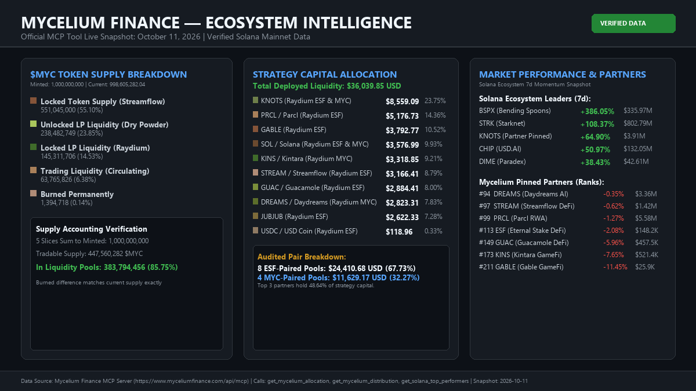The width and height of the screenshot is (696, 391).
Task: Click the 8 ESF-Paired Pools line
Action: (x=336, y=269)
